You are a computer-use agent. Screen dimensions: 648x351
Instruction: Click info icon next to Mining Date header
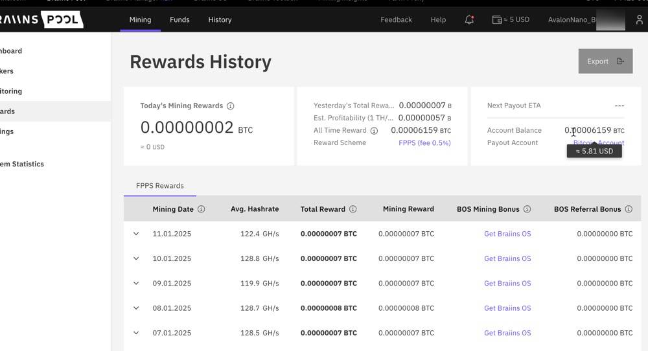tap(201, 209)
